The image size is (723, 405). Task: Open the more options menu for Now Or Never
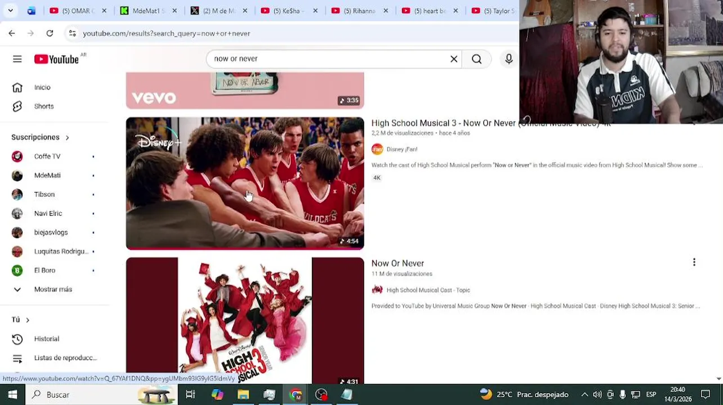pos(694,262)
